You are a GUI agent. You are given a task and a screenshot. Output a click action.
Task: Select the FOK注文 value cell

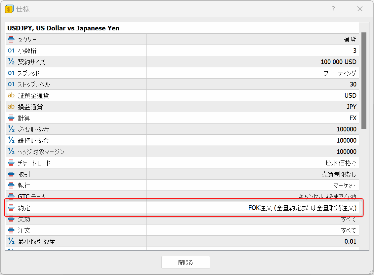click(302, 208)
